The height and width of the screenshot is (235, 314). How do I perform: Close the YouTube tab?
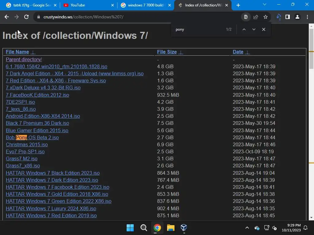[113, 5]
